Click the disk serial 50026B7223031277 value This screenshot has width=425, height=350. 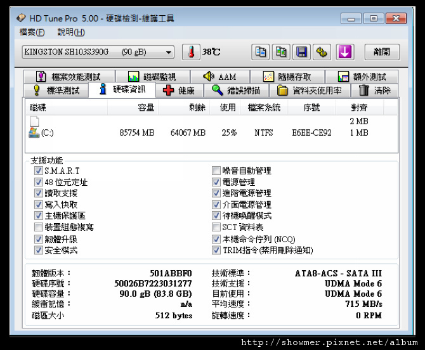(153, 283)
